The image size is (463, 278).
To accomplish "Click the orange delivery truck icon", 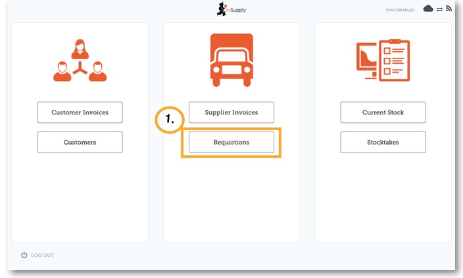I will tap(231, 60).
